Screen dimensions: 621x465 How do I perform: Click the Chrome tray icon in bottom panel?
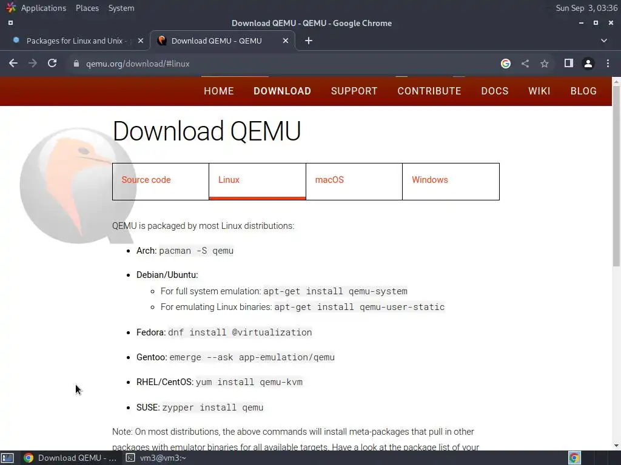point(574,458)
